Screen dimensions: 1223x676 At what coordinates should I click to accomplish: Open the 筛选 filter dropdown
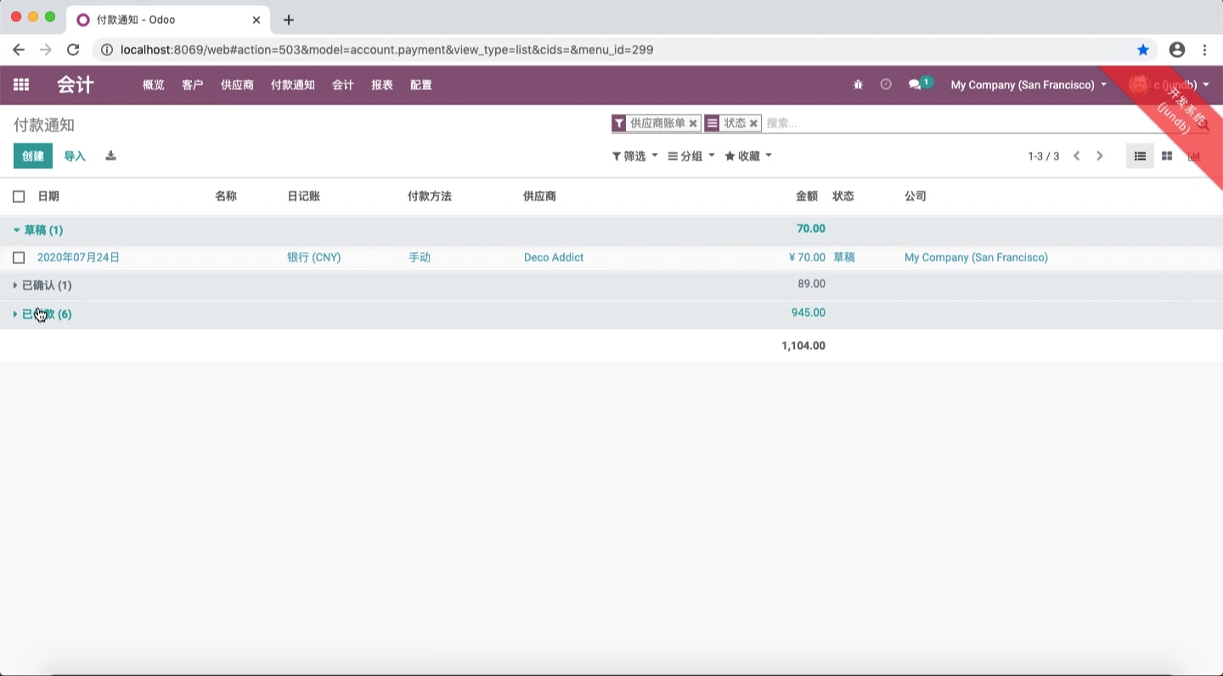point(634,155)
